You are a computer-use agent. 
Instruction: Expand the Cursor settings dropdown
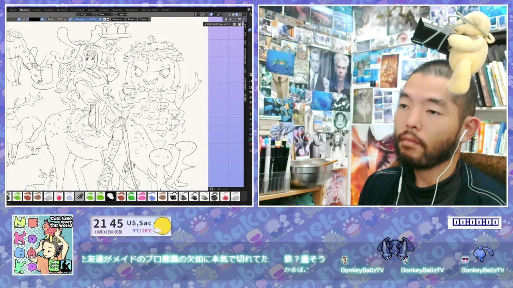tap(144, 19)
